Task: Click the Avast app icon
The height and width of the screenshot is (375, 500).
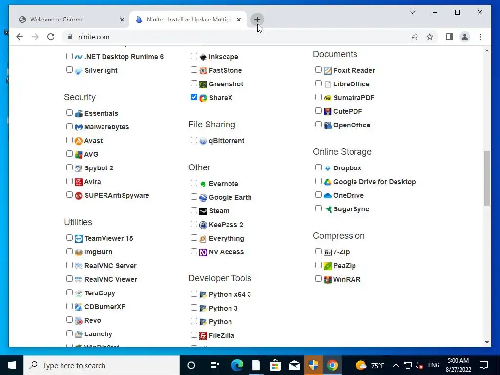Action: [79, 141]
